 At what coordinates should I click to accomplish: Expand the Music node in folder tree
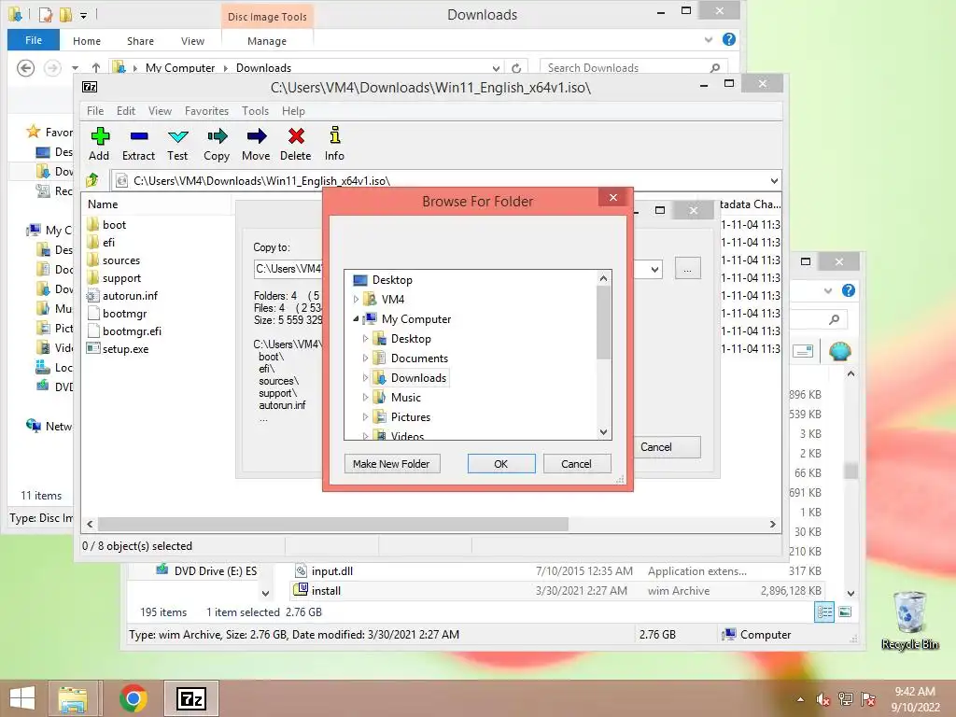(365, 398)
